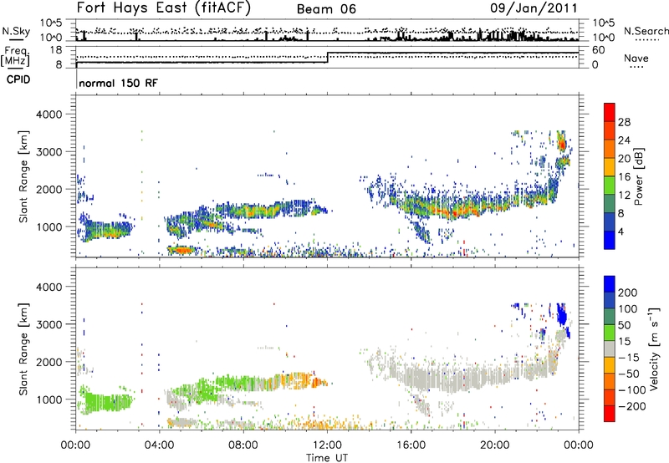Pick the yellow-orange 16–20 dB Power segment

point(610,167)
